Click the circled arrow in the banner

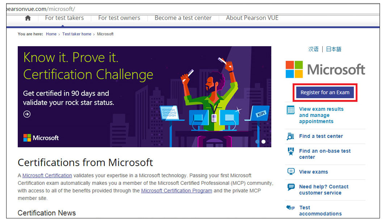(x=27, y=114)
